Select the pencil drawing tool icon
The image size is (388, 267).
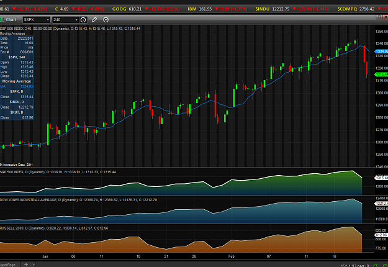click(94, 20)
